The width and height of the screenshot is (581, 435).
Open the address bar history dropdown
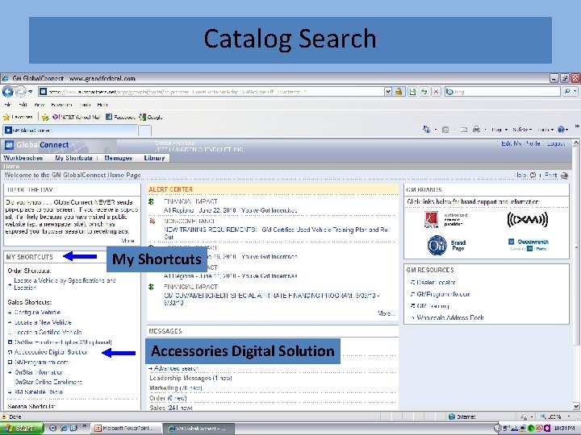(x=387, y=91)
